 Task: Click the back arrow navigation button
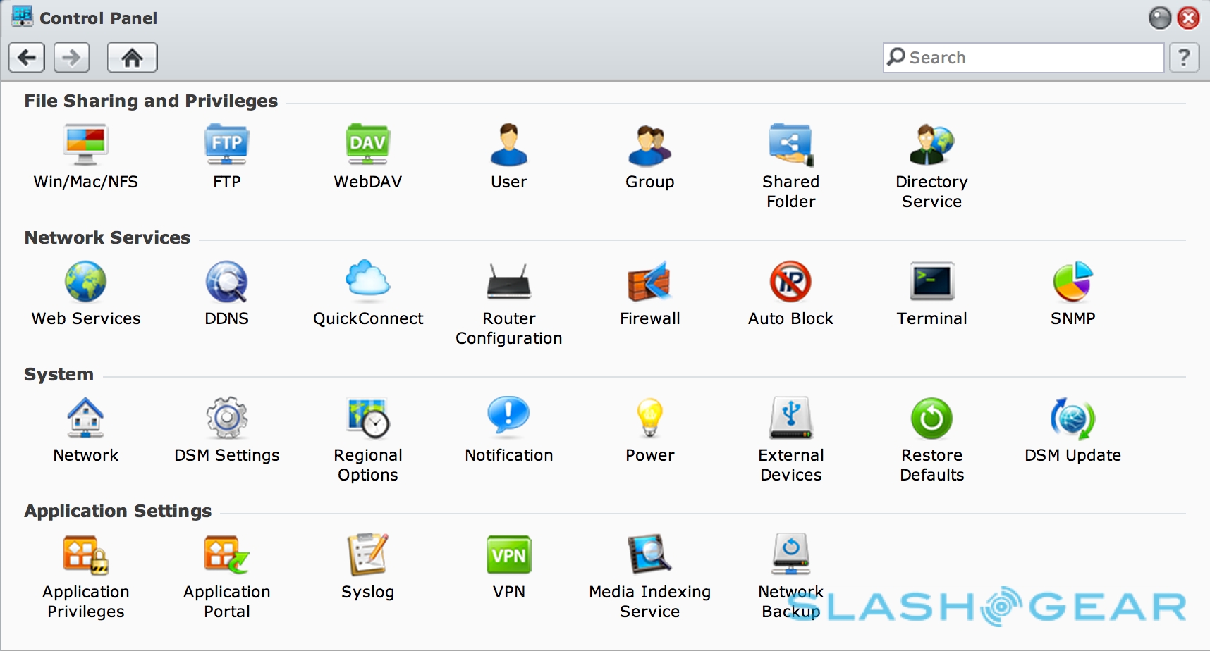[27, 58]
